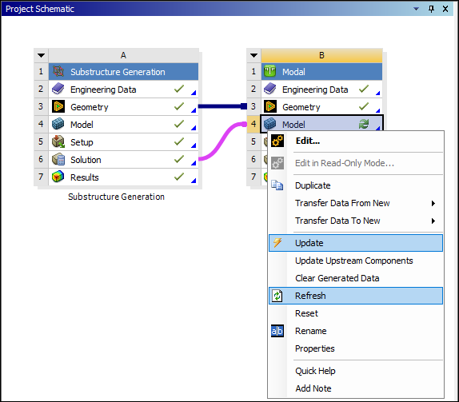This screenshot has height=402, width=459.
Task: Open Project Schematic pane options arrow
Action: click(416, 9)
